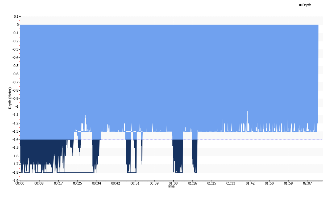
Task: Click the black Depth legend square
Action: tap(300, 5)
